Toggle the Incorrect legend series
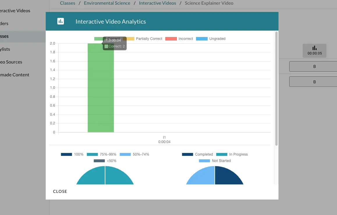Image resolution: width=337 pixels, height=215 pixels. [x=179, y=39]
